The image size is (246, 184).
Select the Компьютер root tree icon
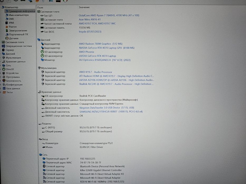pos(3,7)
